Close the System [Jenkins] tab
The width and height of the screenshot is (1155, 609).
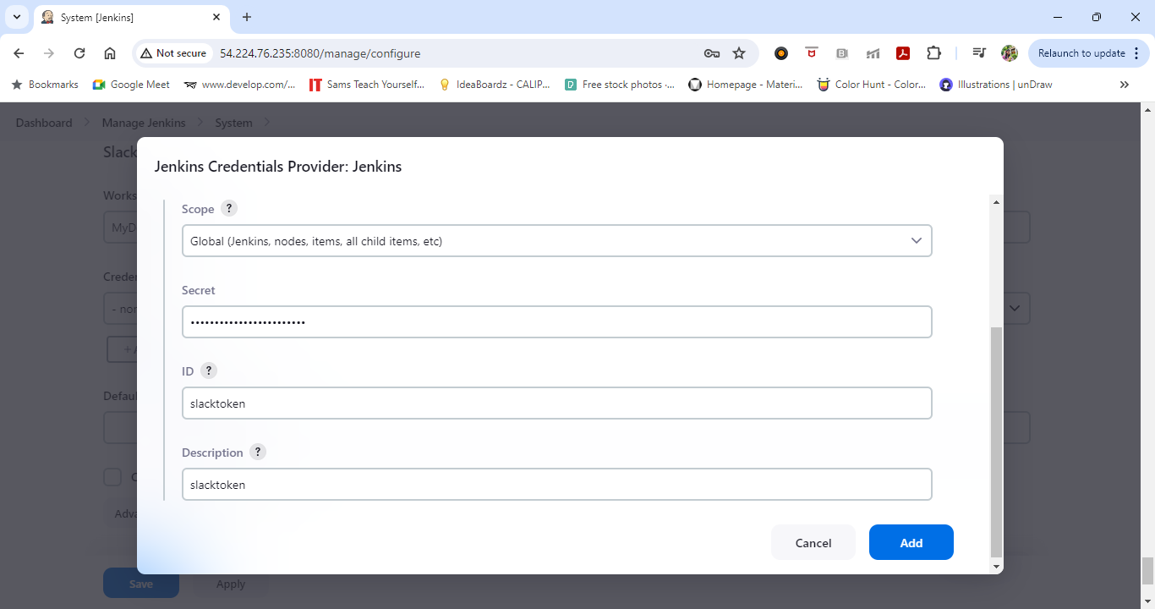coord(216,17)
